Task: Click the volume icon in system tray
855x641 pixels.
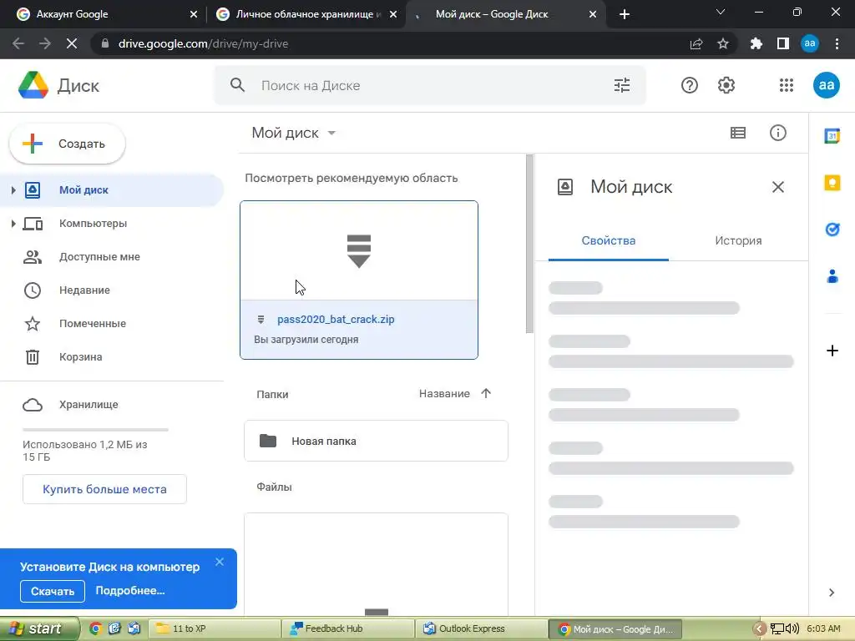Action: (x=793, y=629)
